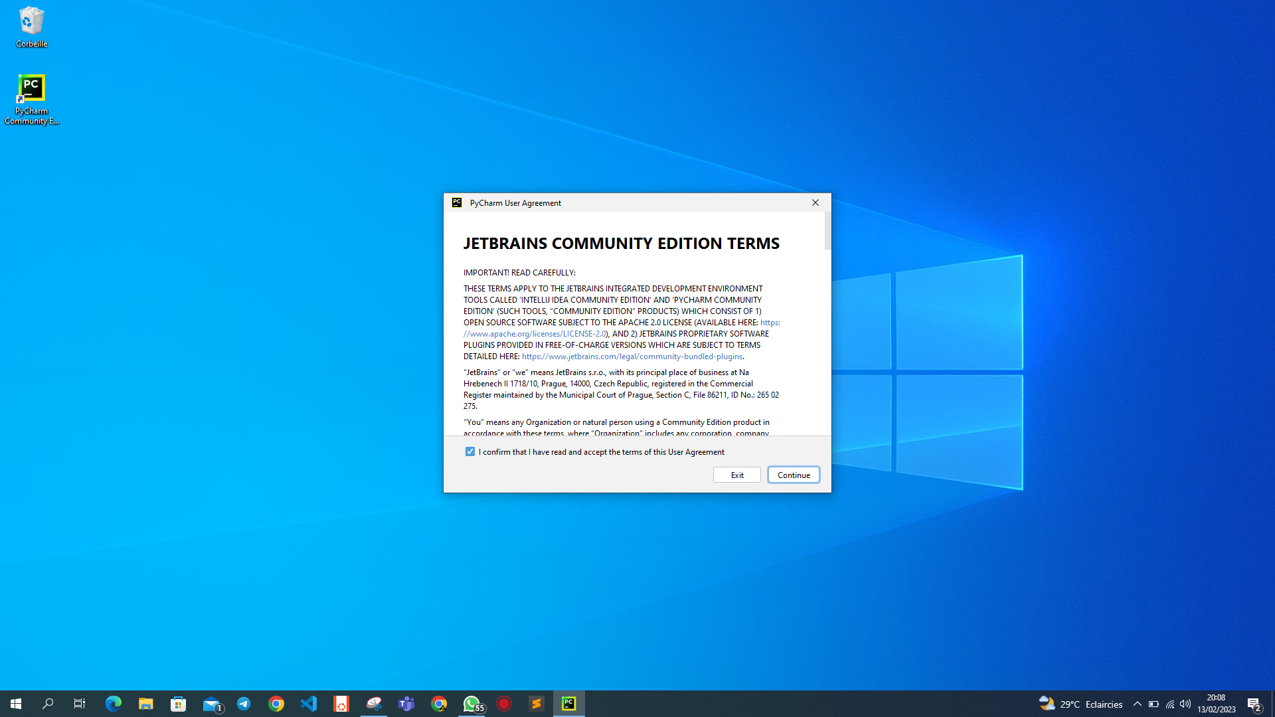Open taskbar Search

coord(48,704)
